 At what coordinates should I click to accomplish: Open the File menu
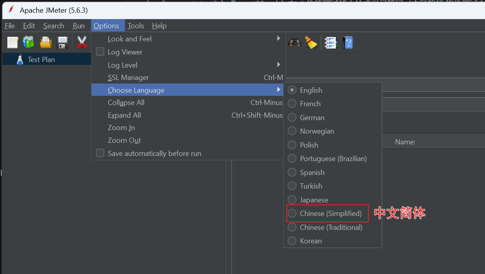(x=10, y=25)
